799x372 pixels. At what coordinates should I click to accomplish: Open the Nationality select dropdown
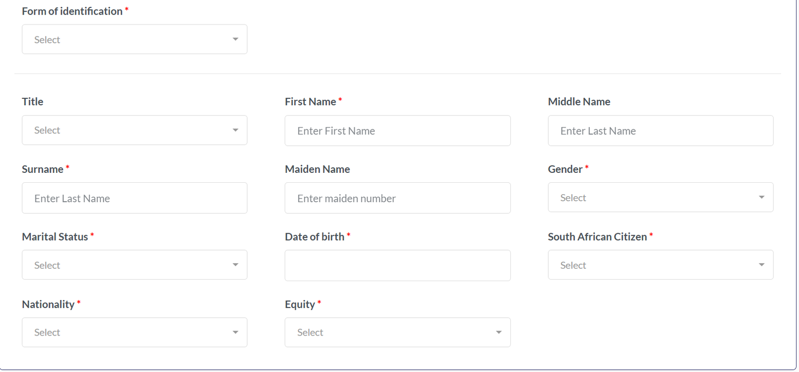134,333
